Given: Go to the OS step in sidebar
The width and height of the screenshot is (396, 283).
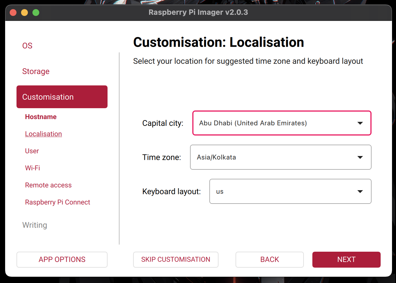Looking at the screenshot, I should (x=27, y=46).
